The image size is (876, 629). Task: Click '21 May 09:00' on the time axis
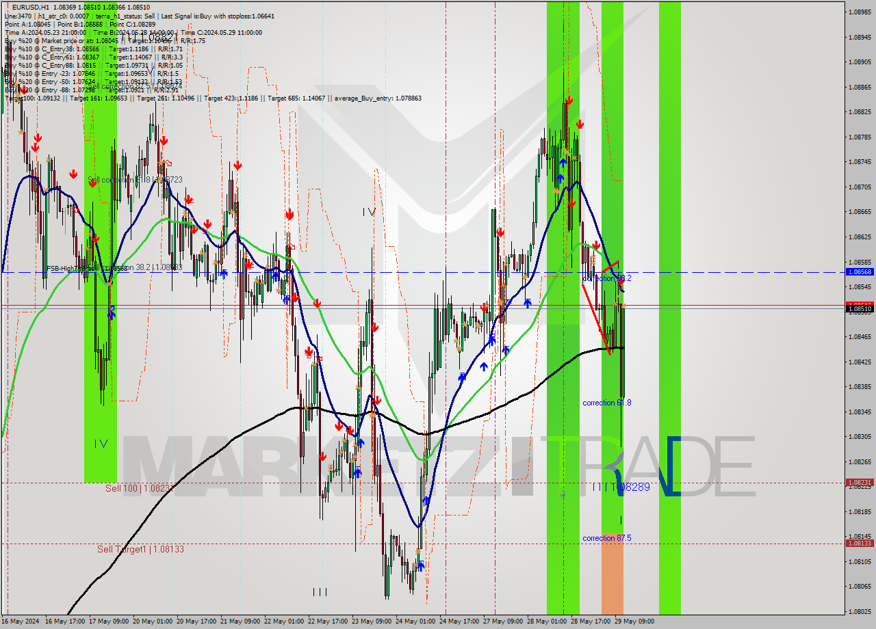[240, 621]
